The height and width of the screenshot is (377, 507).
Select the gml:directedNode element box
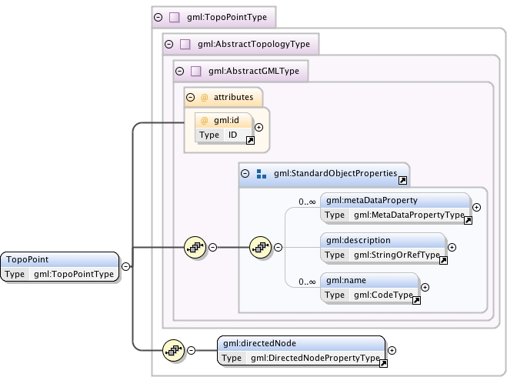302,351
